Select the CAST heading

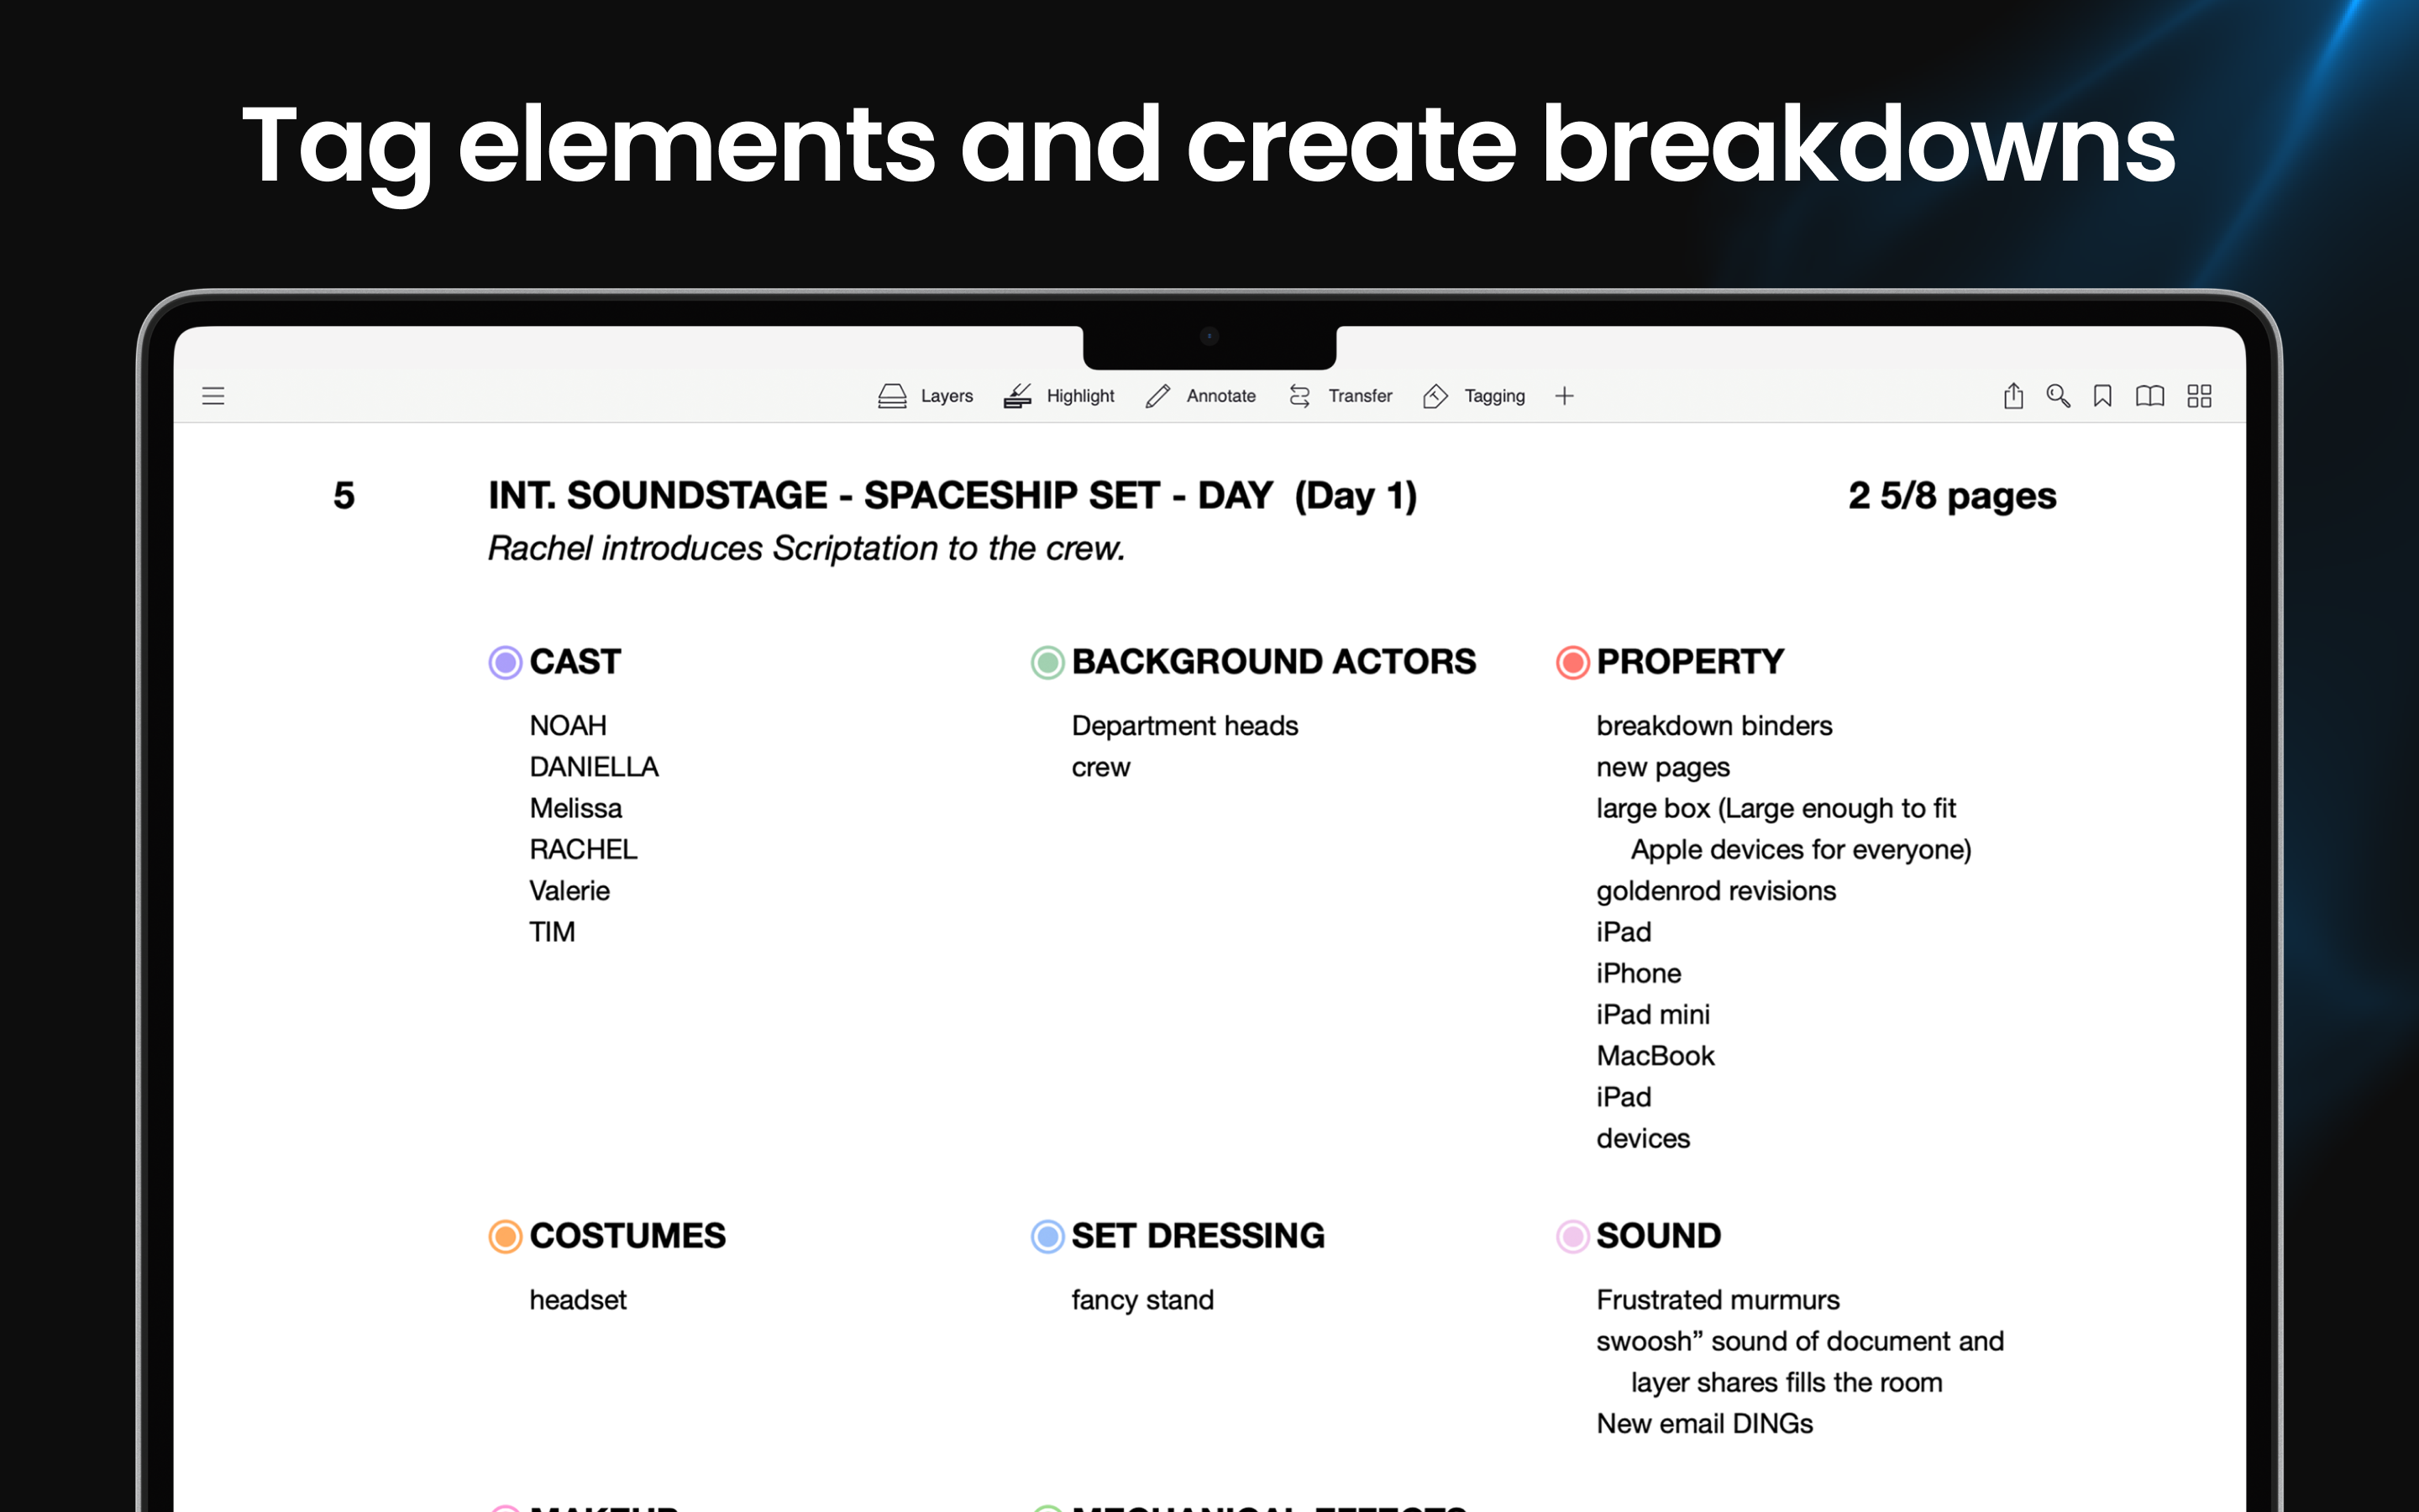click(x=575, y=662)
